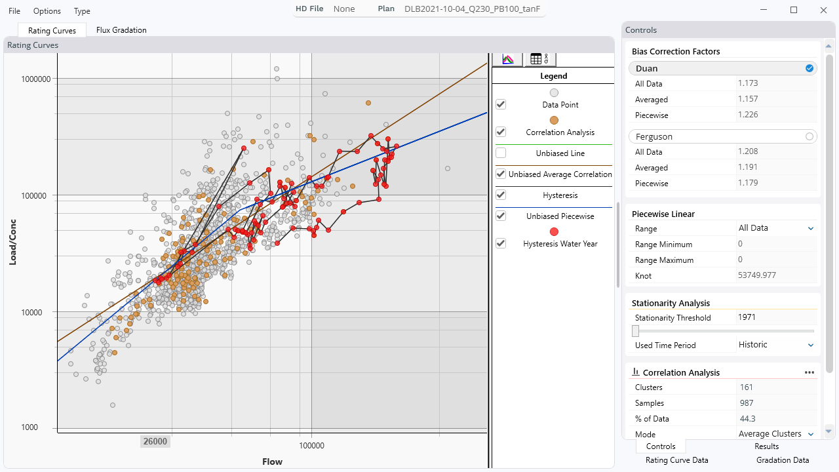Click the table statistics view icon
The image size is (839, 472).
[x=540, y=59]
